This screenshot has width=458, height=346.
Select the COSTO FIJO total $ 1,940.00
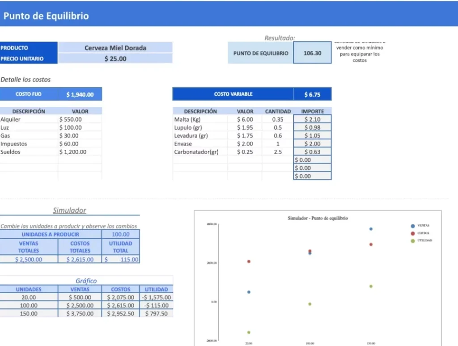click(80, 94)
